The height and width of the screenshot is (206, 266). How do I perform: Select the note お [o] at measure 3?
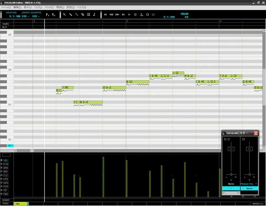point(138,82)
